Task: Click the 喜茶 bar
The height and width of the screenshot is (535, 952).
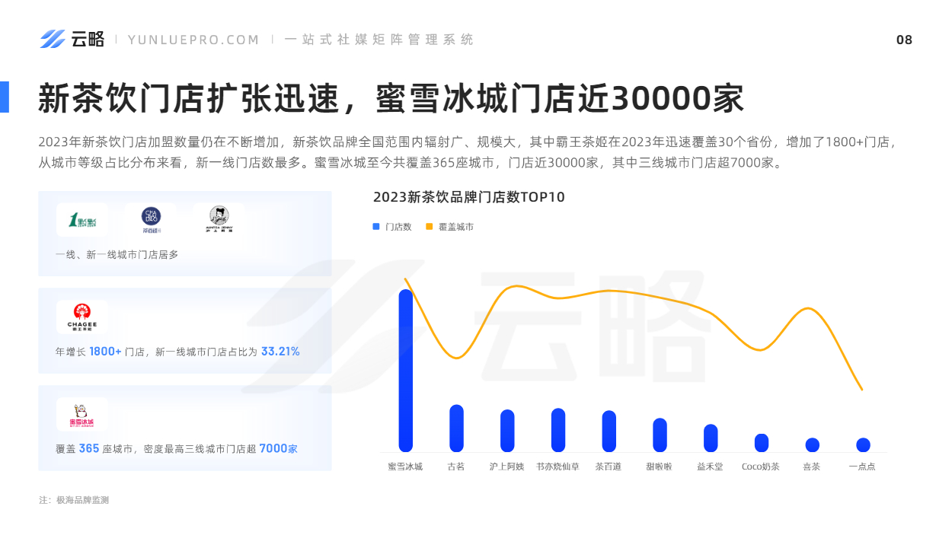Action: 812,445
